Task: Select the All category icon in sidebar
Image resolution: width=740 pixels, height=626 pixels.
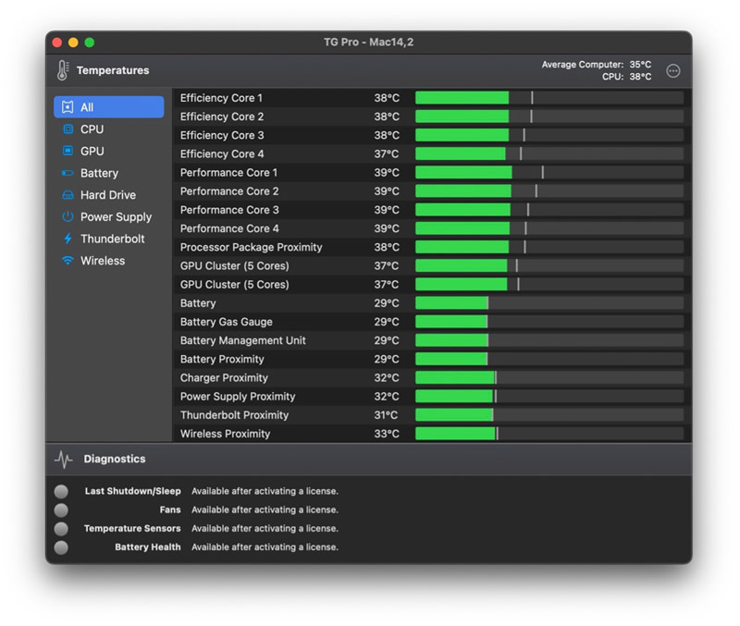Action: [x=68, y=107]
